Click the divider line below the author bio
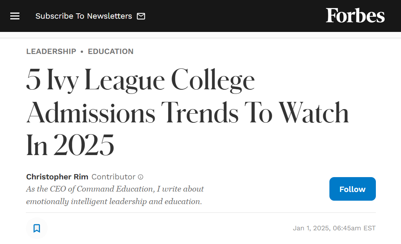The image size is (401, 244). (201, 212)
